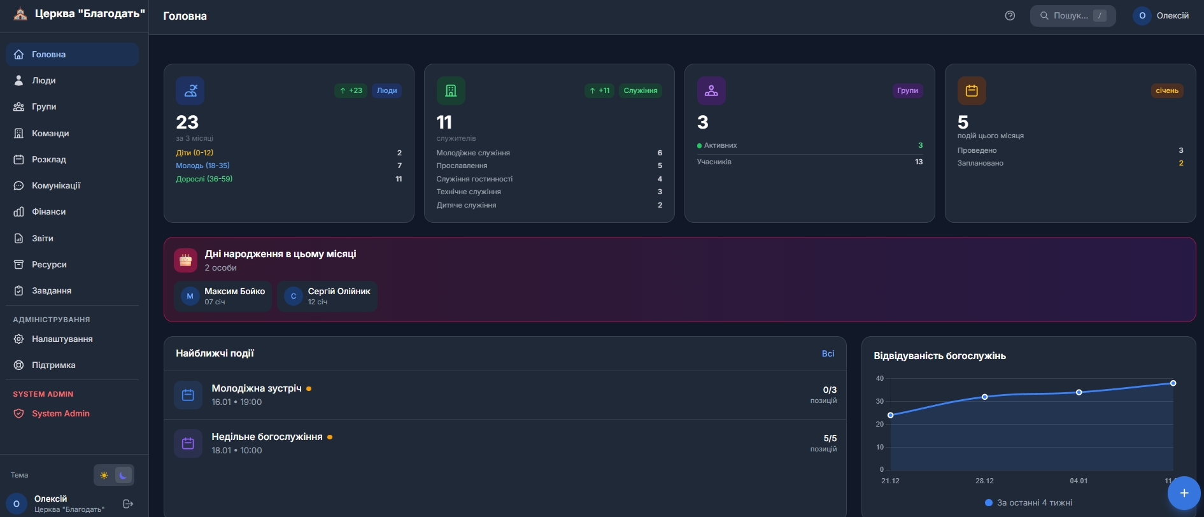
Task: Open Фінанси in the sidebar
Action: 72,211
